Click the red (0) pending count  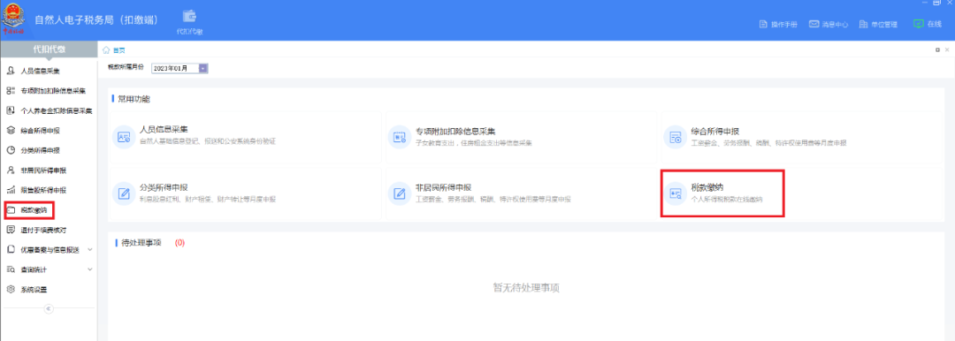click(180, 242)
